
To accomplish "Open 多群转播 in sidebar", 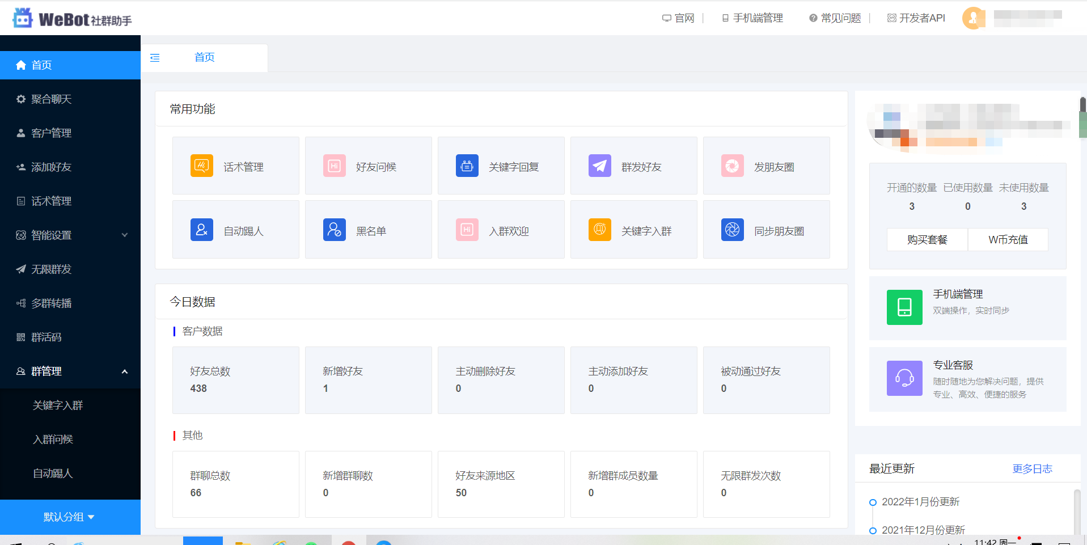I will [70, 303].
